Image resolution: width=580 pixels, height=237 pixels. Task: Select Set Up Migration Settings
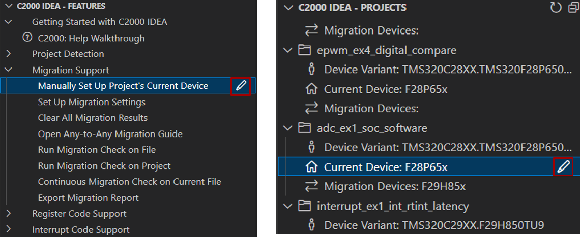pos(92,102)
